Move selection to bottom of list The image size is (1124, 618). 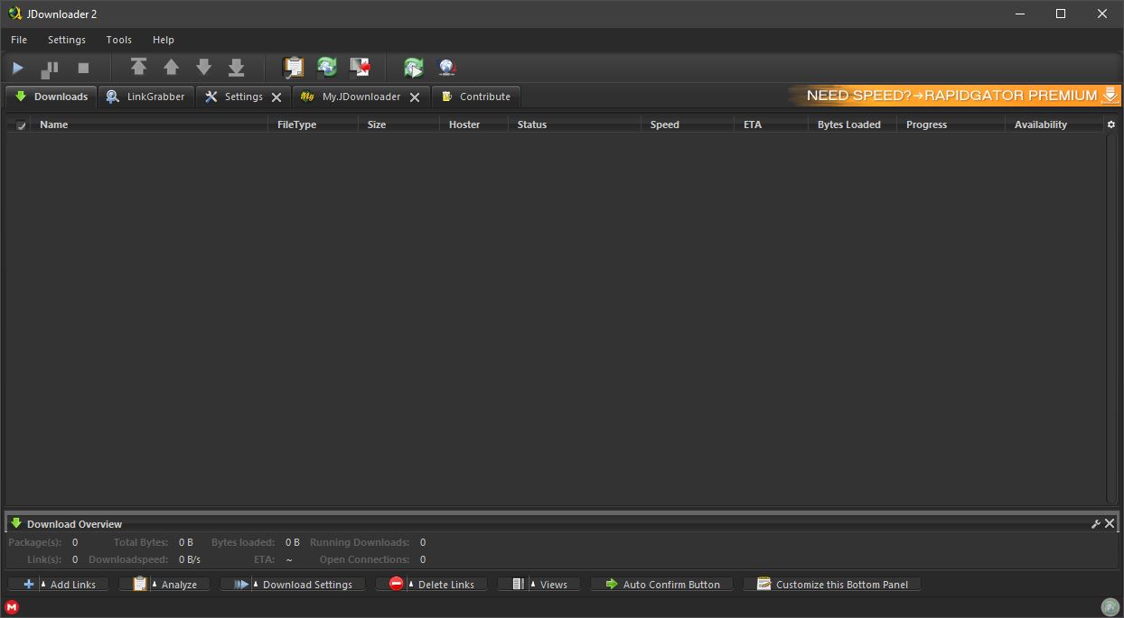tap(236, 68)
